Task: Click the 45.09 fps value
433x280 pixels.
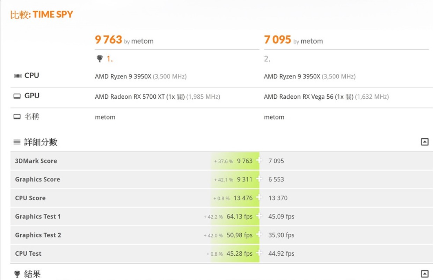Action: coord(281,216)
